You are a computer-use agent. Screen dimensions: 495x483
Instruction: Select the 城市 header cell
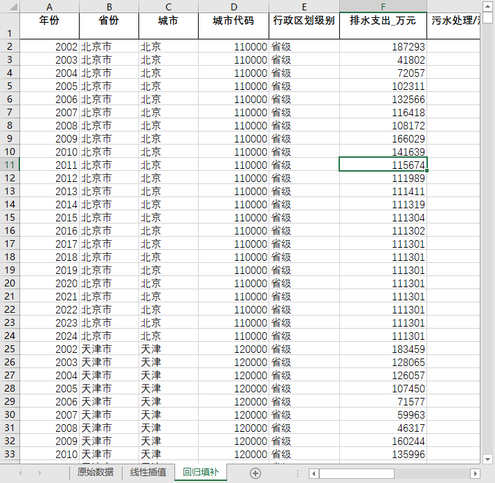point(168,26)
